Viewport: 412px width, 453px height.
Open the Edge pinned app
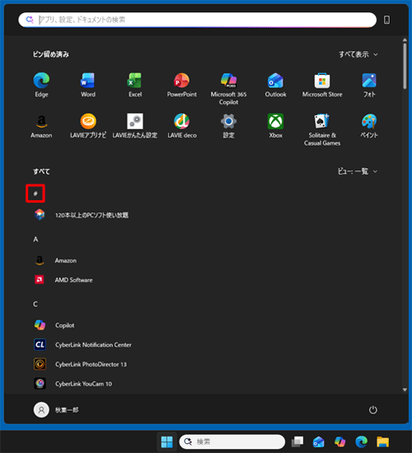click(41, 85)
